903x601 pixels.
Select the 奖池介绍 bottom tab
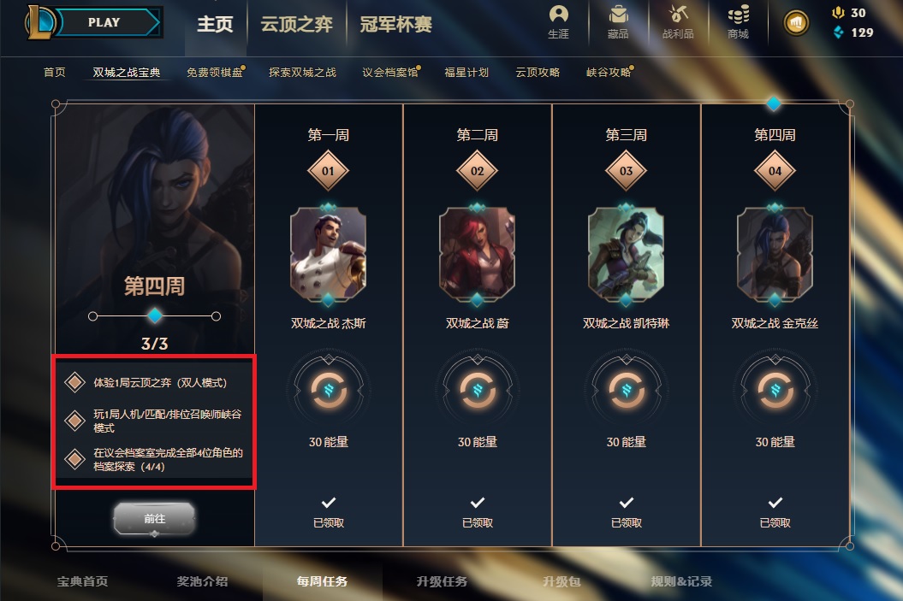coord(202,581)
